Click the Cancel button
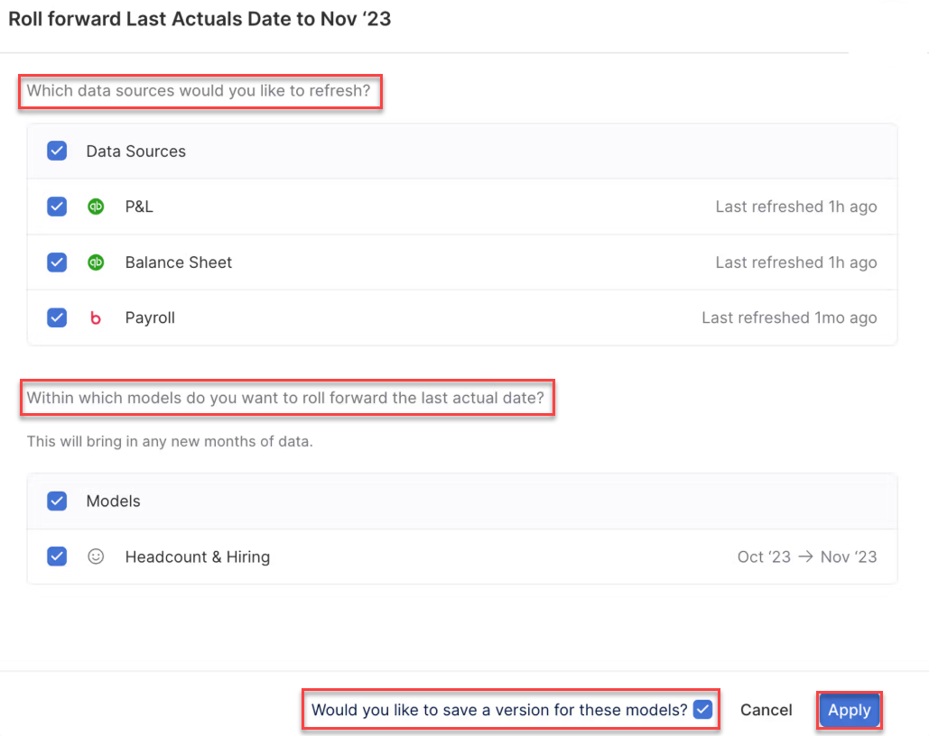Viewport: 929px width, 736px height. tap(766, 710)
